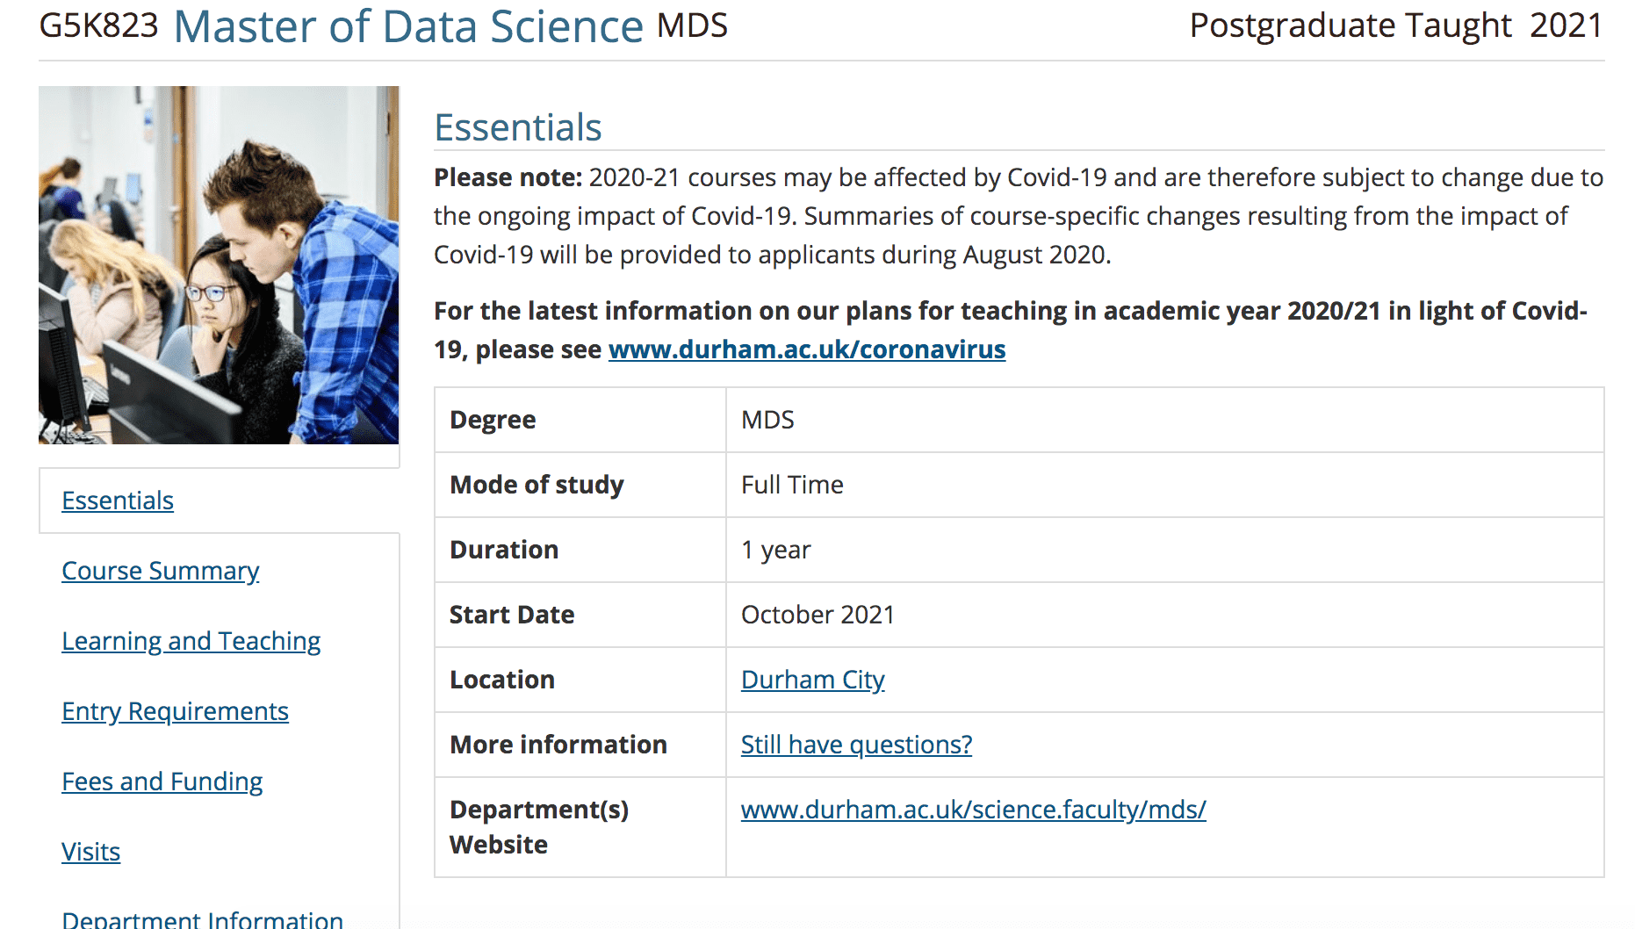Click the 'Master of Data Science' title
The height and width of the screenshot is (929, 1635).
point(408,26)
